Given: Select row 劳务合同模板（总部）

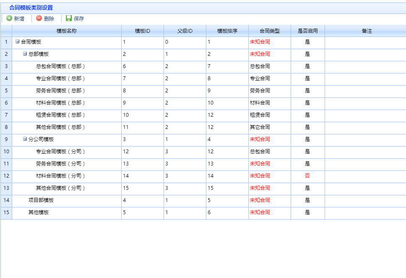Looking at the screenshot, I should click(x=203, y=91).
